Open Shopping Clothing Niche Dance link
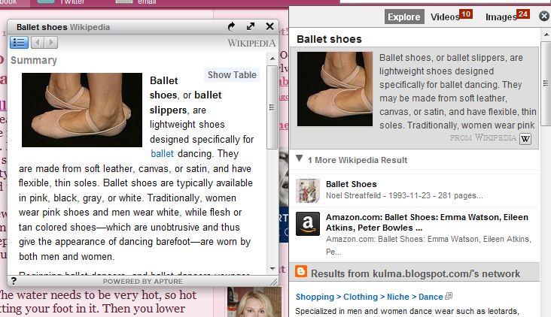Viewport: 551px width, 317px height. (369, 297)
